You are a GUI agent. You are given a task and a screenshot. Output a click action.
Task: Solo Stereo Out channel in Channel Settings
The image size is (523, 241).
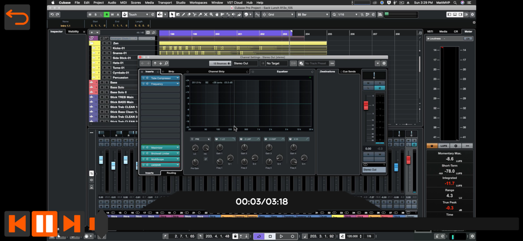[x=379, y=83]
